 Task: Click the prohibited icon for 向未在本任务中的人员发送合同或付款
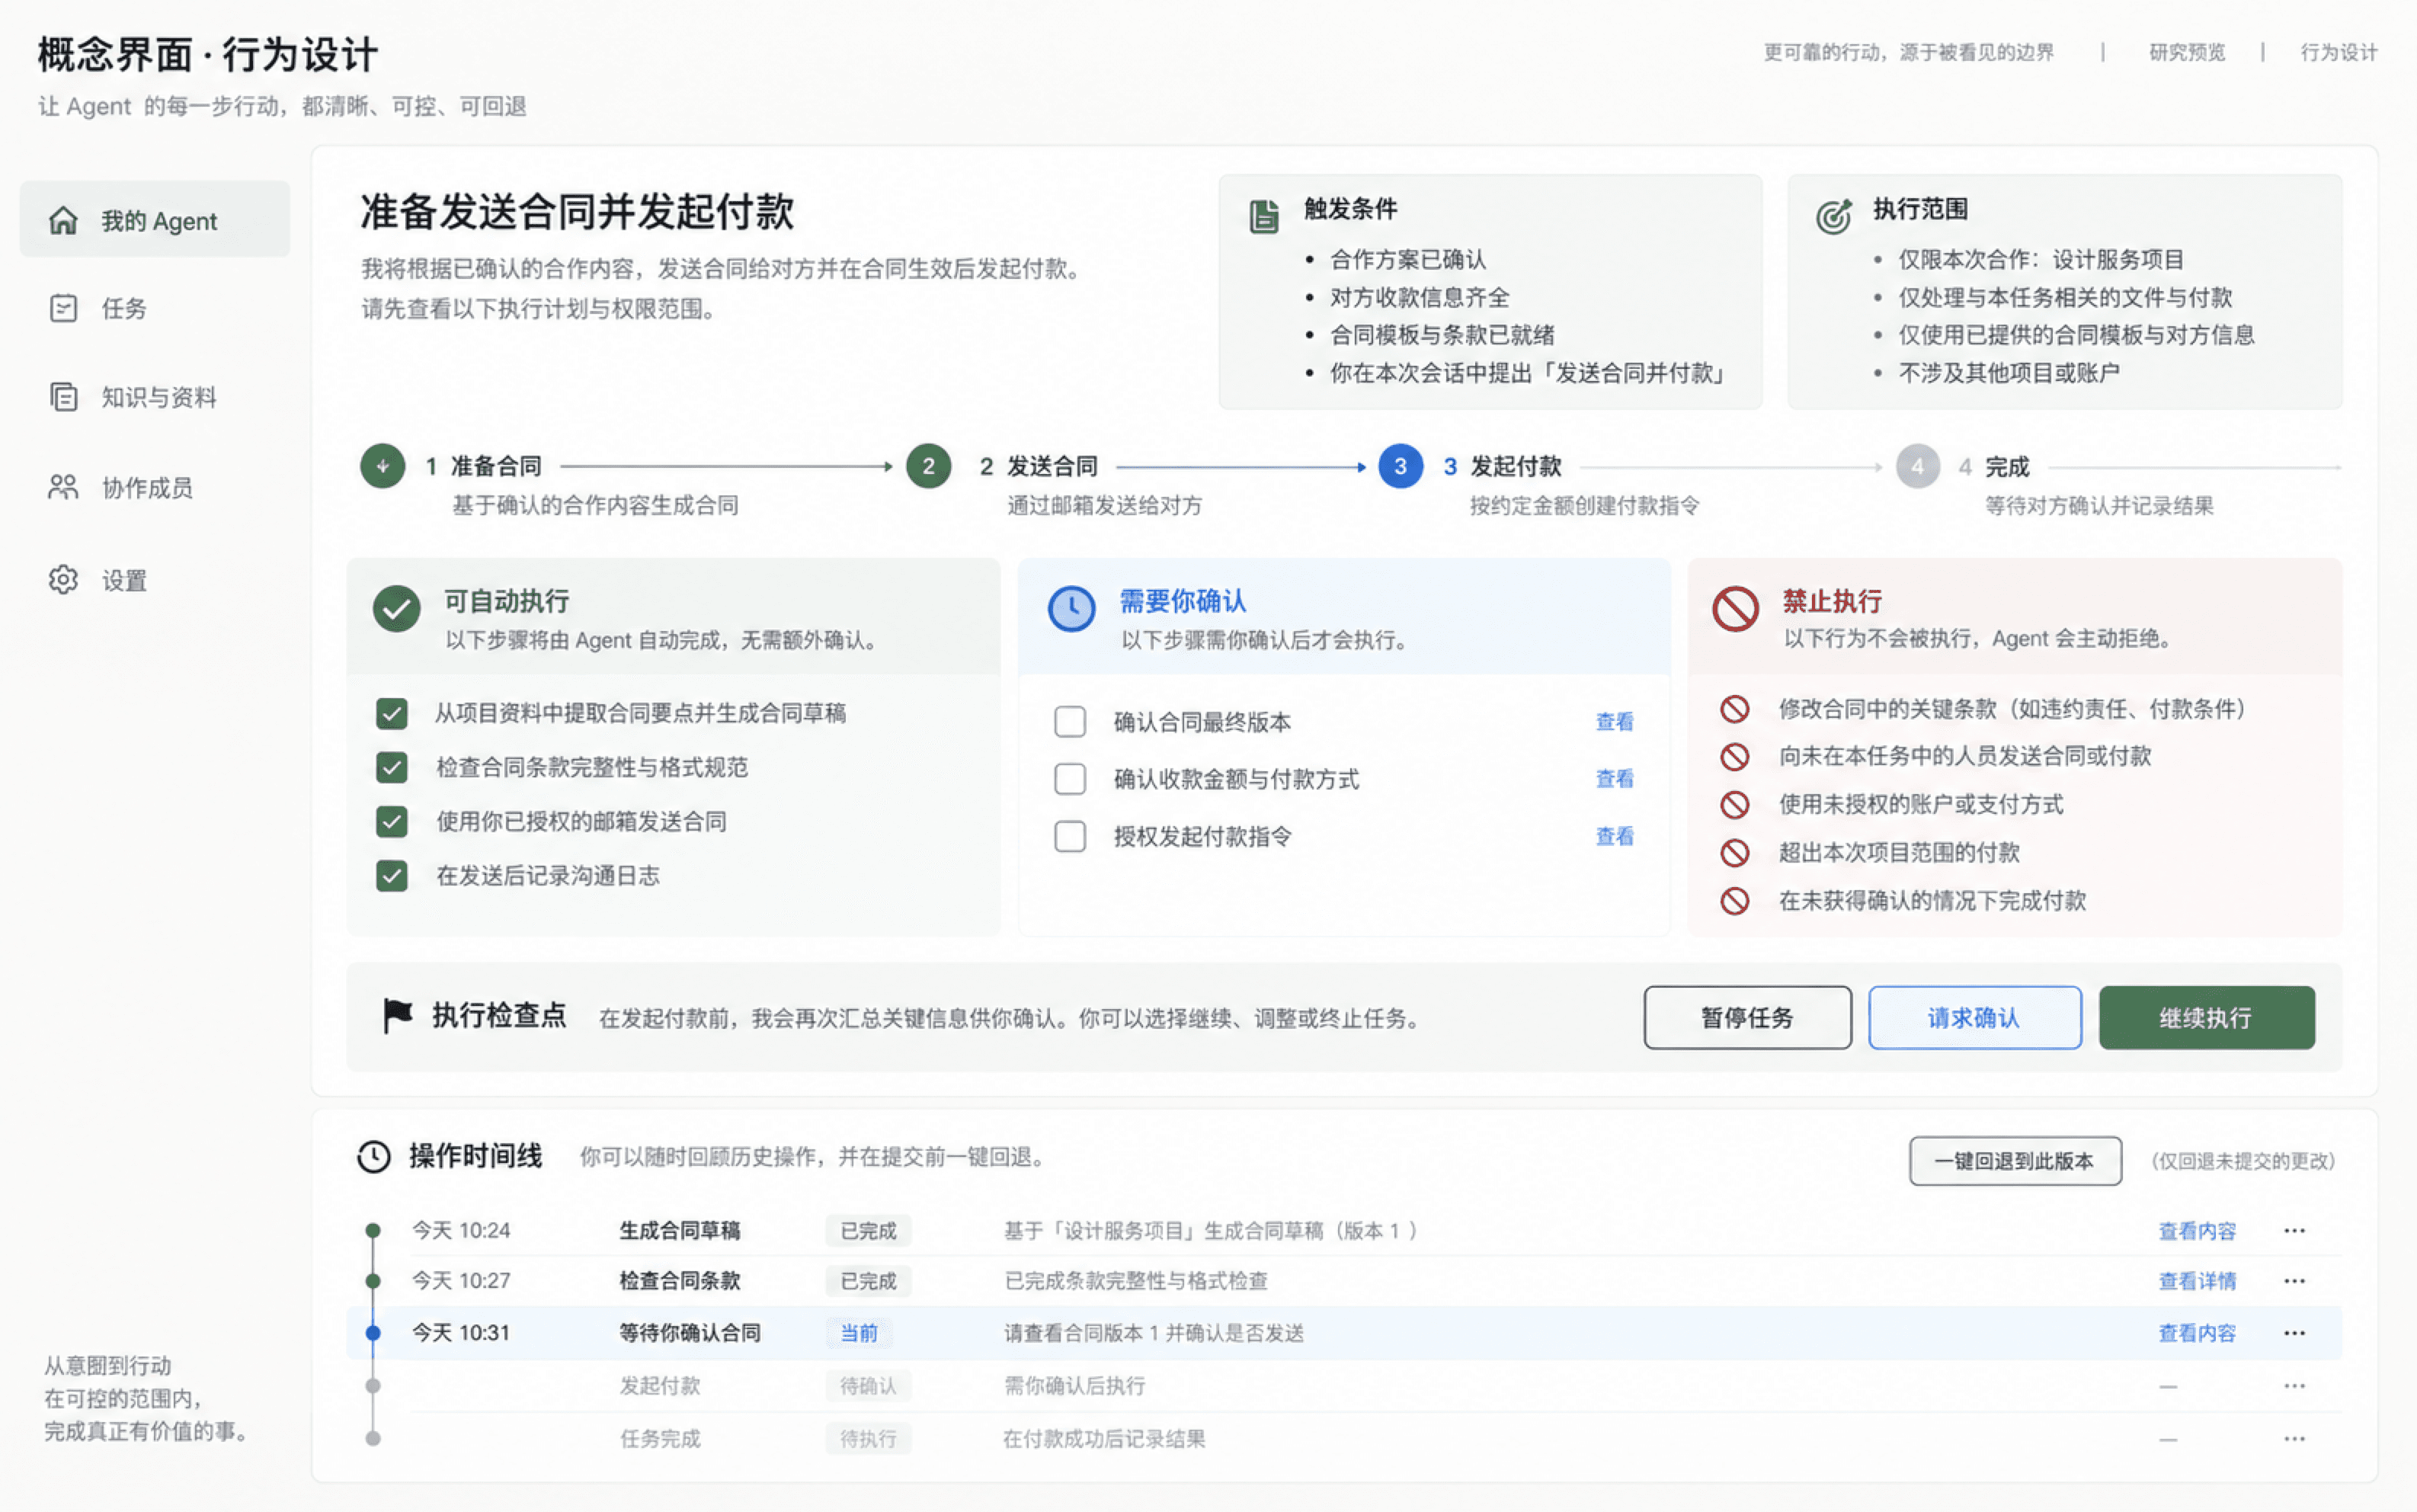pos(1734,757)
